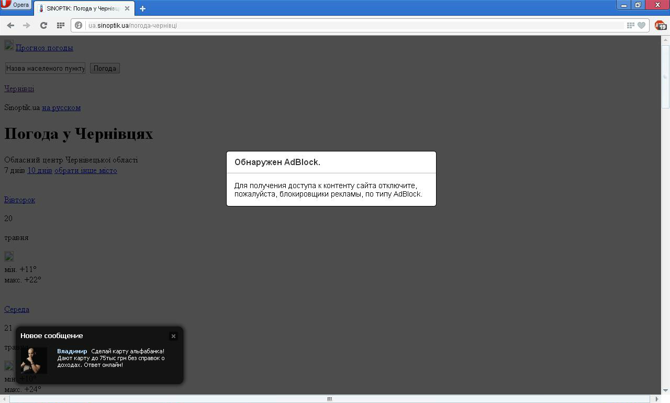Open a new tab with plus button

pos(142,8)
